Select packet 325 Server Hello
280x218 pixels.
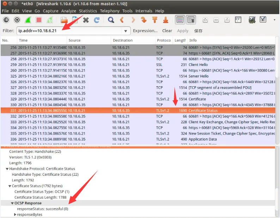(x=138, y=76)
